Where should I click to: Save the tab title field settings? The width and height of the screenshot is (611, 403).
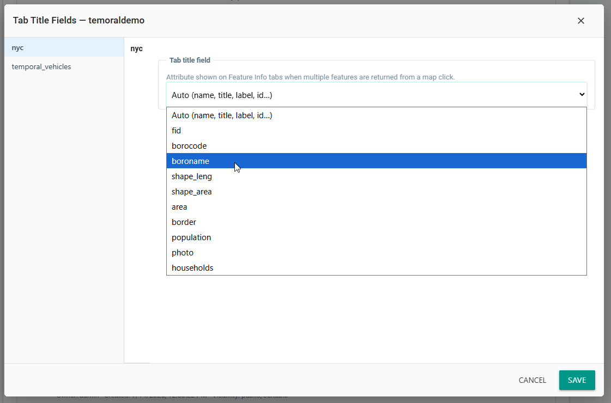[577, 380]
